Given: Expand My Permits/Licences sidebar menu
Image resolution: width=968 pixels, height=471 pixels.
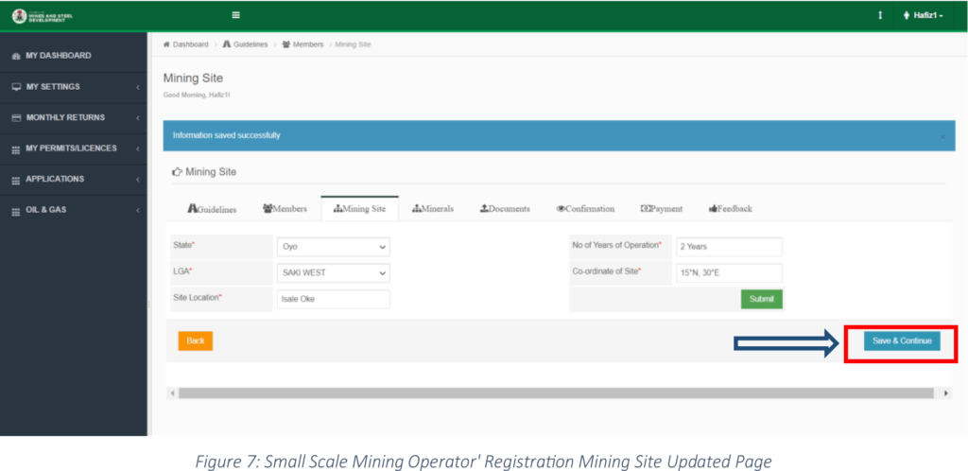Looking at the screenshot, I should [x=71, y=148].
